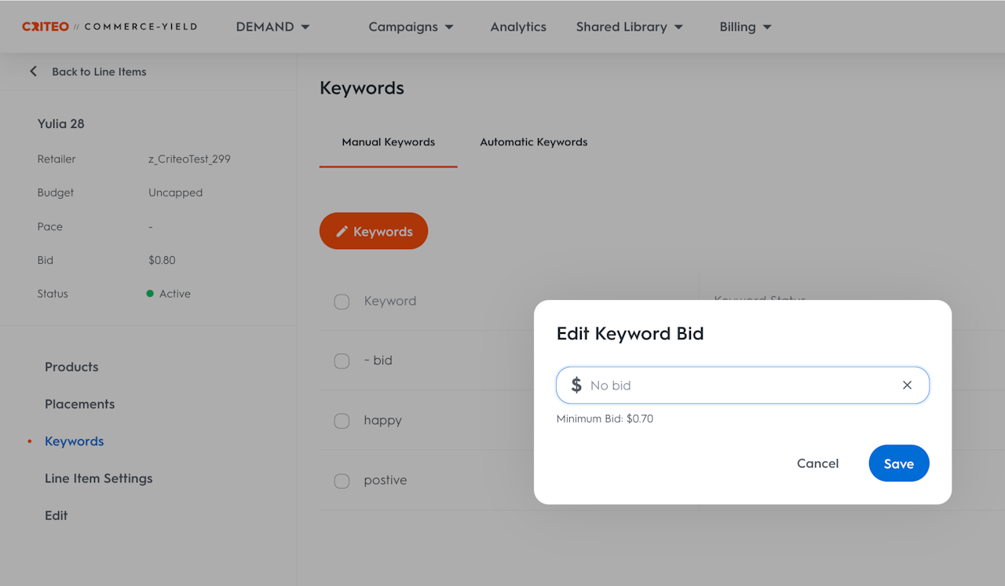Go to Line Item Settings in sidebar

coord(99,478)
